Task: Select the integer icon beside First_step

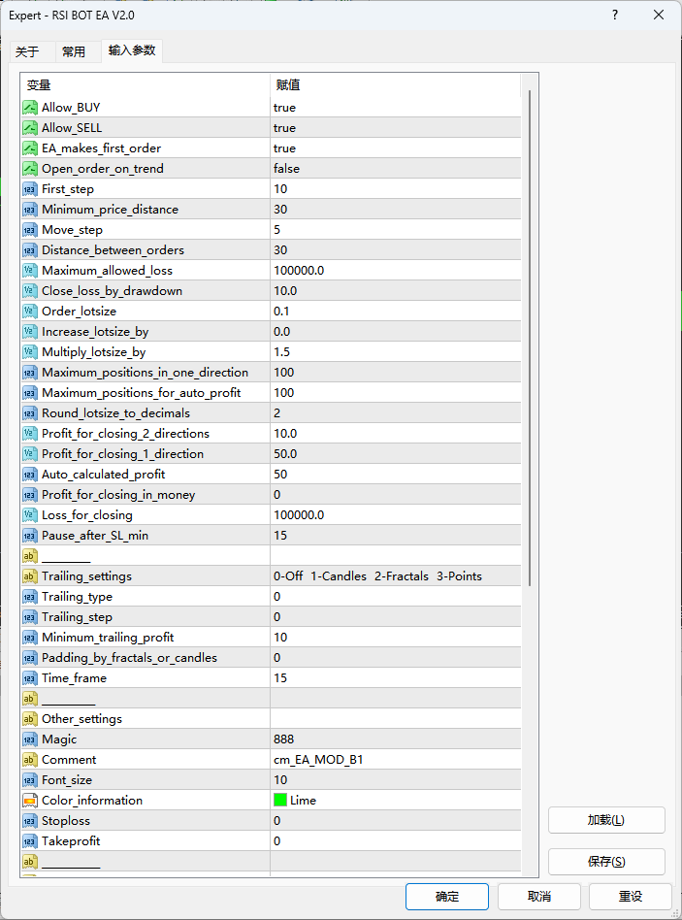Action: [30, 189]
